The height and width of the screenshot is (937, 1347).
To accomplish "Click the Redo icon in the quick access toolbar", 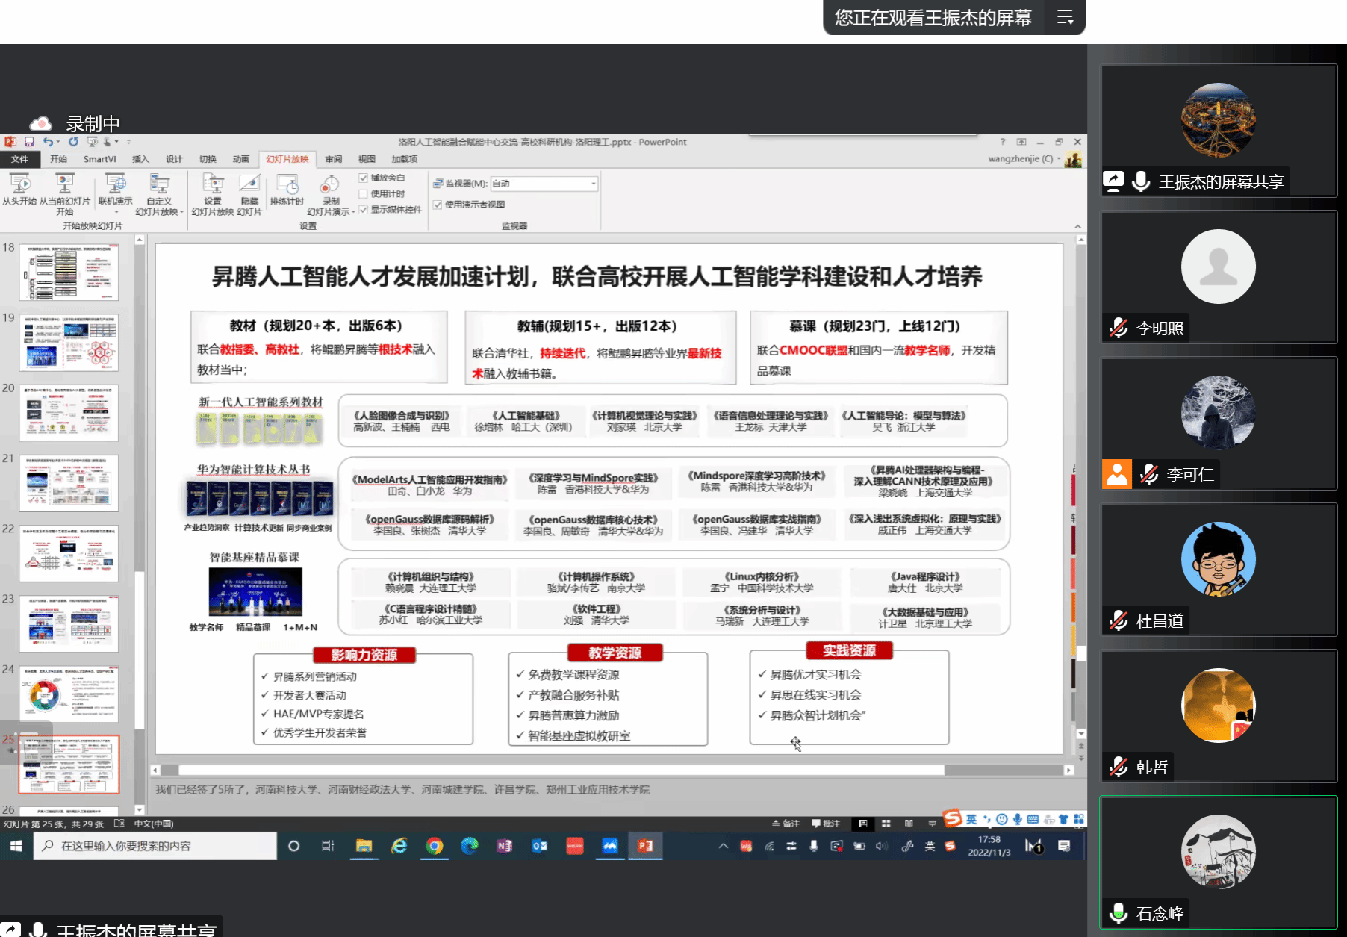I will point(73,142).
